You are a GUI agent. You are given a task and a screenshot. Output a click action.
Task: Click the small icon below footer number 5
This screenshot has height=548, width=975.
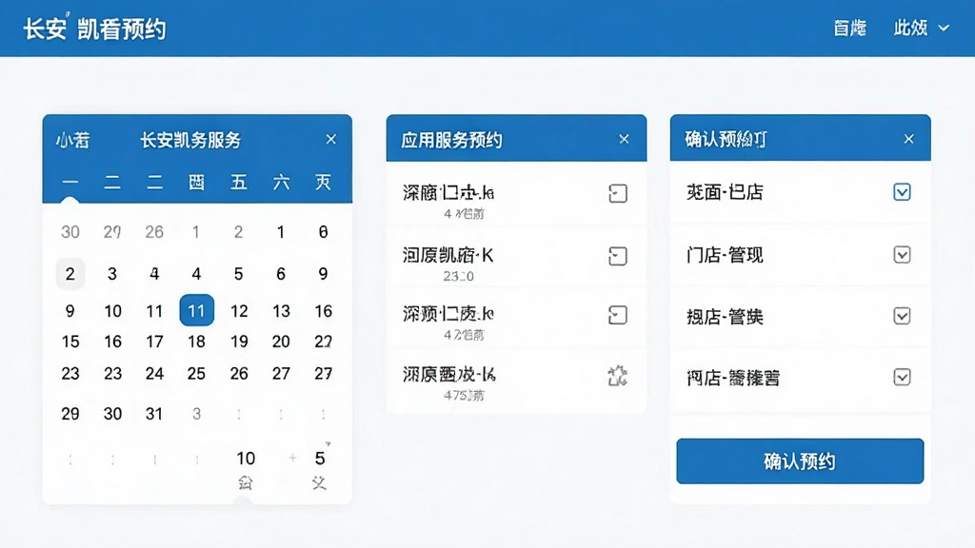319,482
